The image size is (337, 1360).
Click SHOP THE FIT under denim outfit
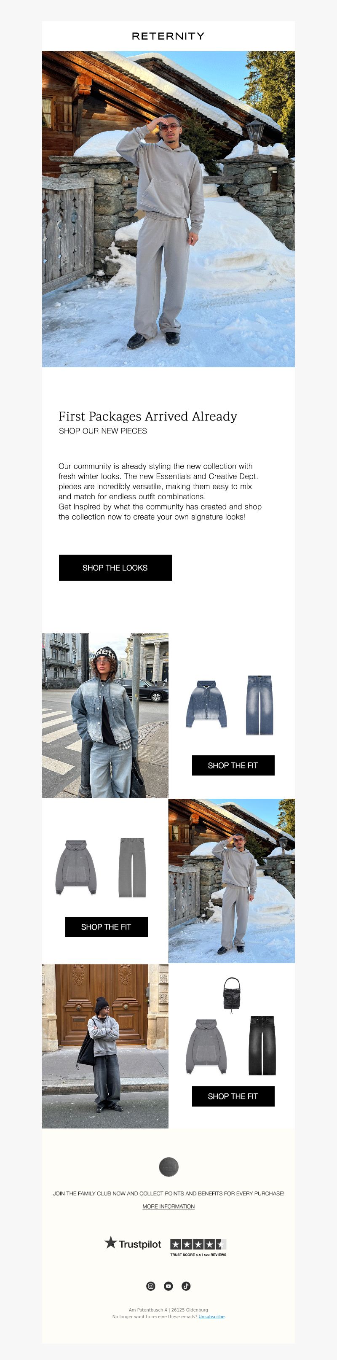tap(233, 765)
